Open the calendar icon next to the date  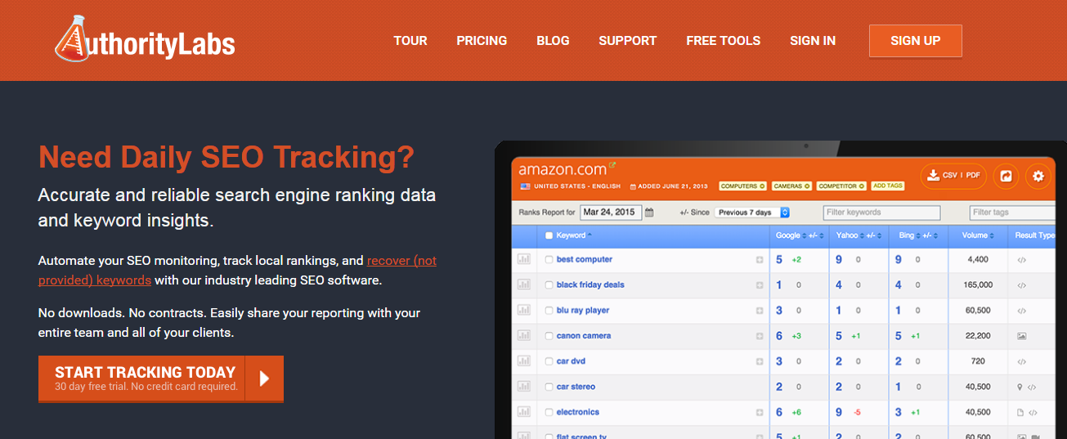pos(649,213)
